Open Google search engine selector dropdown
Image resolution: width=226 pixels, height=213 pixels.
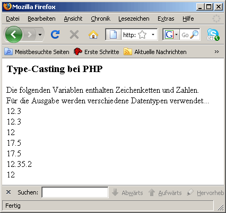pos(171,34)
